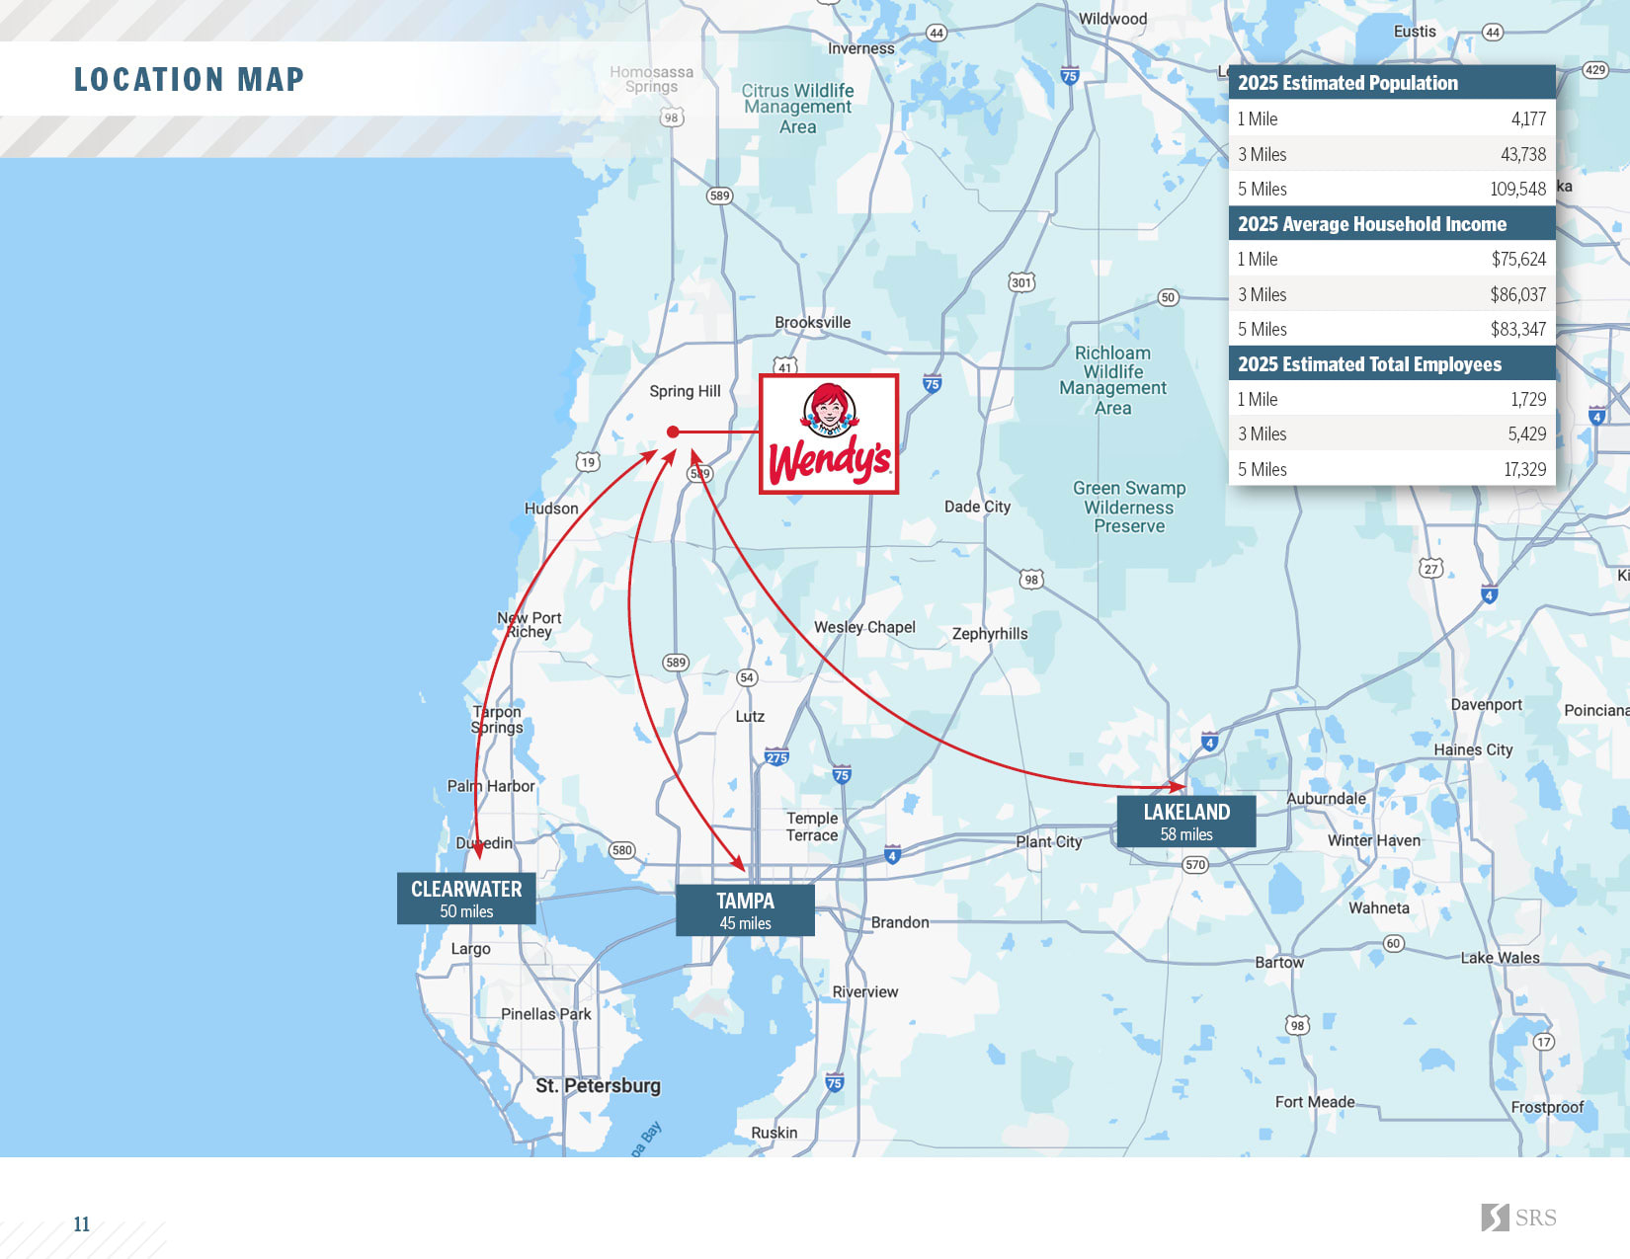This screenshot has width=1630, height=1259.
Task: Click the Inverness map label
Action: coord(860,48)
